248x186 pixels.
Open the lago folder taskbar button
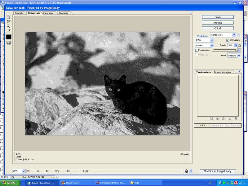tap(145, 183)
